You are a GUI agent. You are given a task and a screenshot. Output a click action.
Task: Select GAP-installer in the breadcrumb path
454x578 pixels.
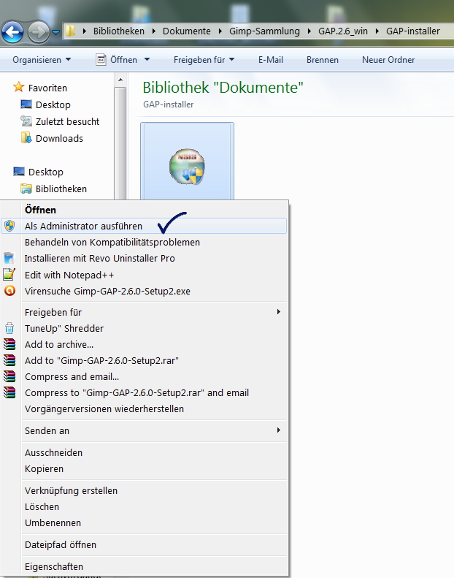point(413,31)
